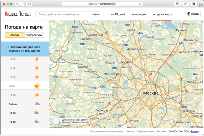Click Дзержинский label on the map
The width and height of the screenshot is (204, 136).
pyautogui.click(x=182, y=122)
